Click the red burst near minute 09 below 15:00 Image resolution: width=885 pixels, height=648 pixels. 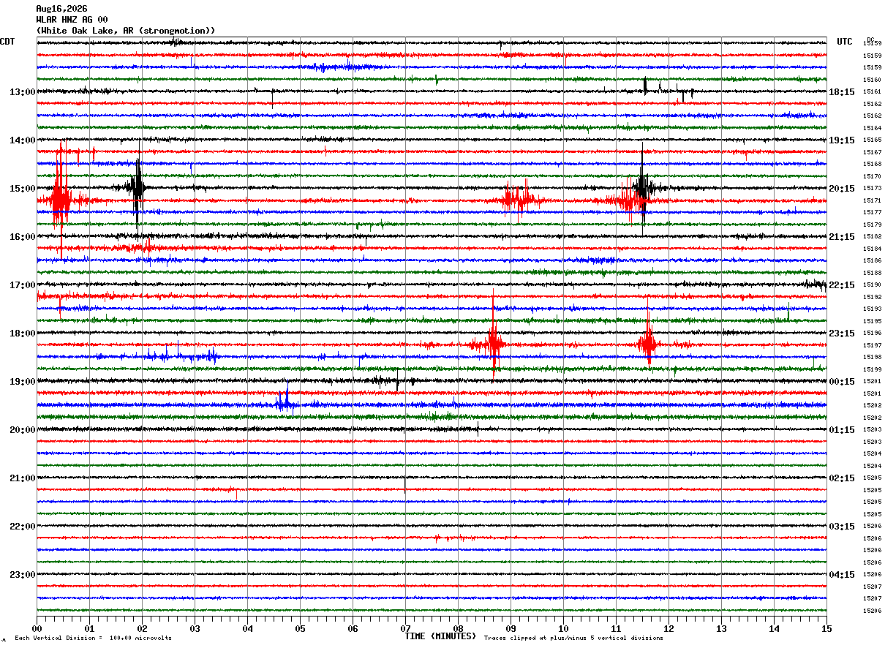click(x=518, y=199)
